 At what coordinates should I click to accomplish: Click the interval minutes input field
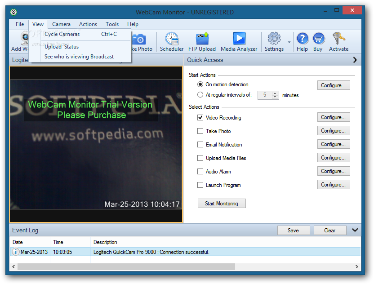[x=265, y=95]
